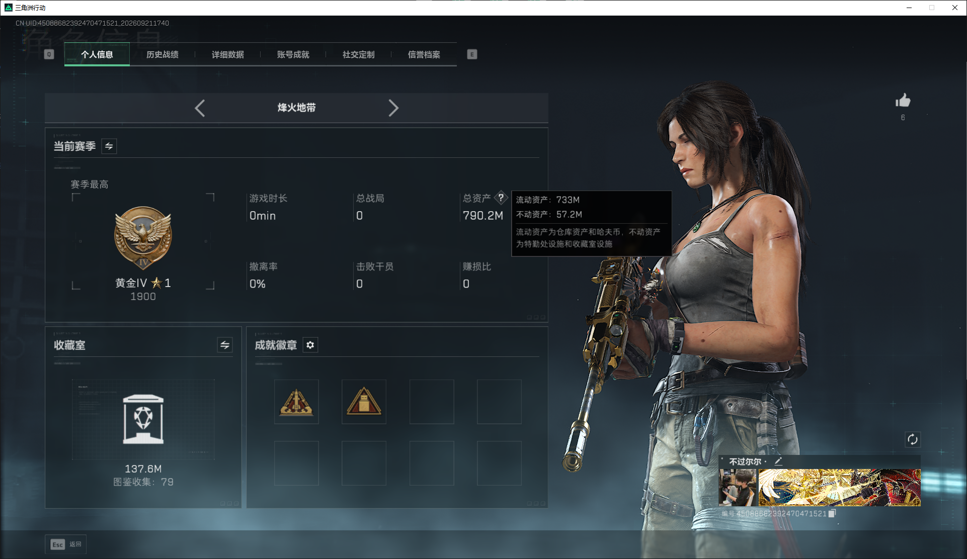Click the second triangular achievement badge
The width and height of the screenshot is (967, 559).
[x=364, y=402]
